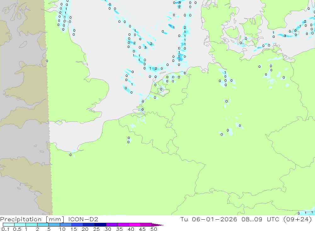The image size is (315, 231).
Task: Click the 40–45 mm magenta swatch
Action: point(135,225)
